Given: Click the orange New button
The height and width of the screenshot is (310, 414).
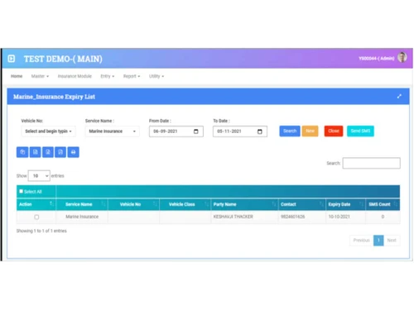Looking at the screenshot, I should [x=310, y=131].
